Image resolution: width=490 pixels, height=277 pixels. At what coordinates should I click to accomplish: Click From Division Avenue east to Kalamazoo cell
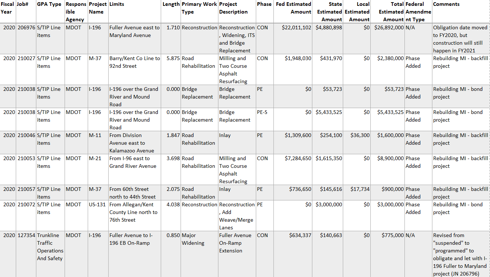pos(135,143)
